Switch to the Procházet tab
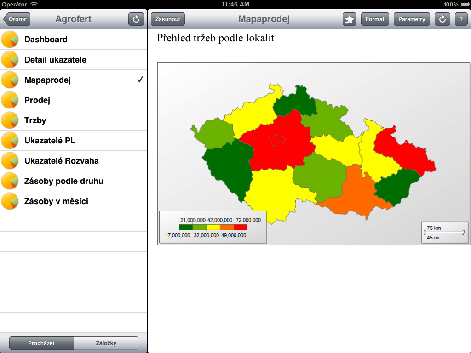Image resolution: width=471 pixels, height=353 pixels. pyautogui.click(x=41, y=343)
